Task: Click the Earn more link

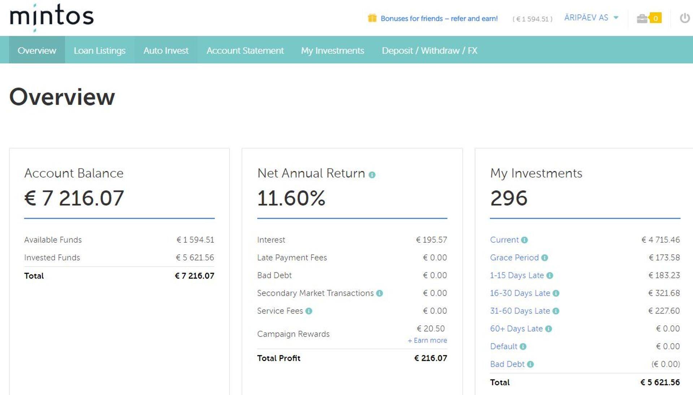Action: tap(427, 341)
